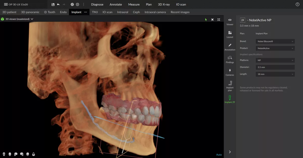Open the Brand dropdown Nobel Biocare
The width and height of the screenshot is (303, 158).
(275, 41)
